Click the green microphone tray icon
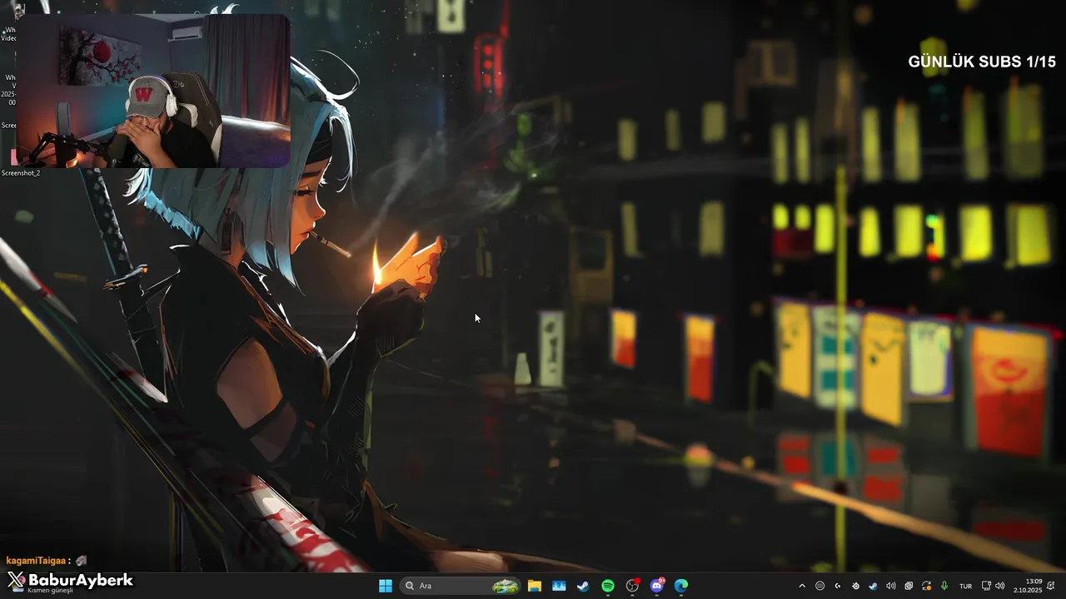Viewport: 1066px width, 599px height. click(944, 586)
